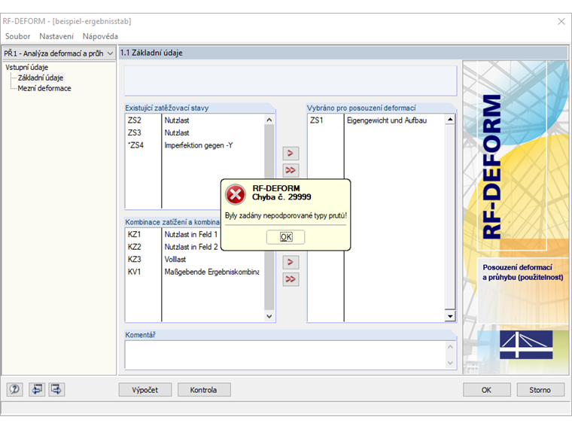Select Základní údaje tree item
This screenshot has width=572, height=429.
(x=41, y=78)
